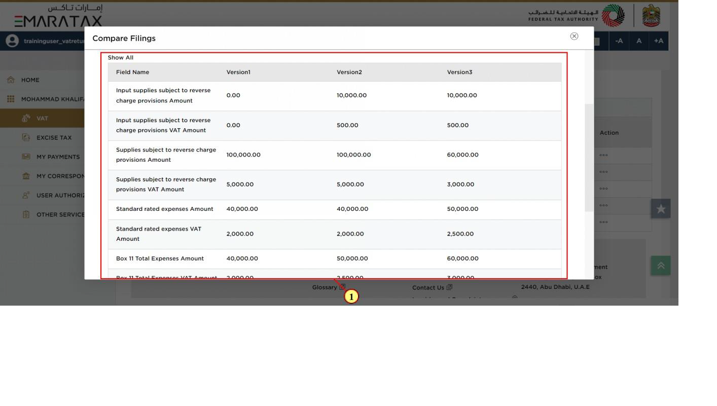This screenshot has width=717, height=406.
Task: Click the Show All link
Action: (121, 57)
